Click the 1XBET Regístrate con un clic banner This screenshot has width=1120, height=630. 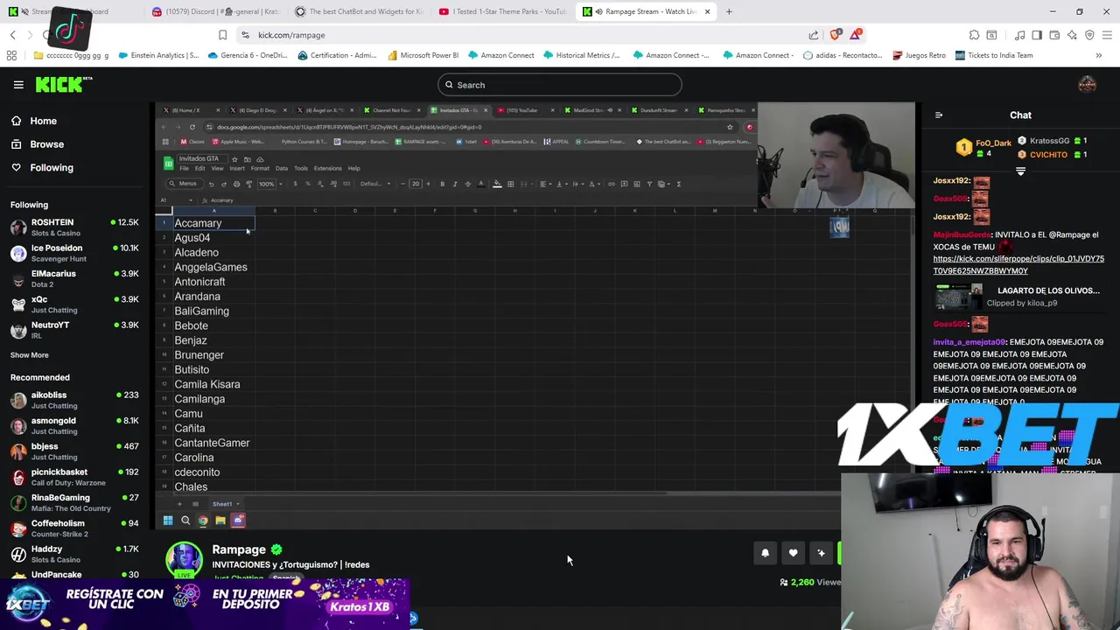(x=206, y=604)
